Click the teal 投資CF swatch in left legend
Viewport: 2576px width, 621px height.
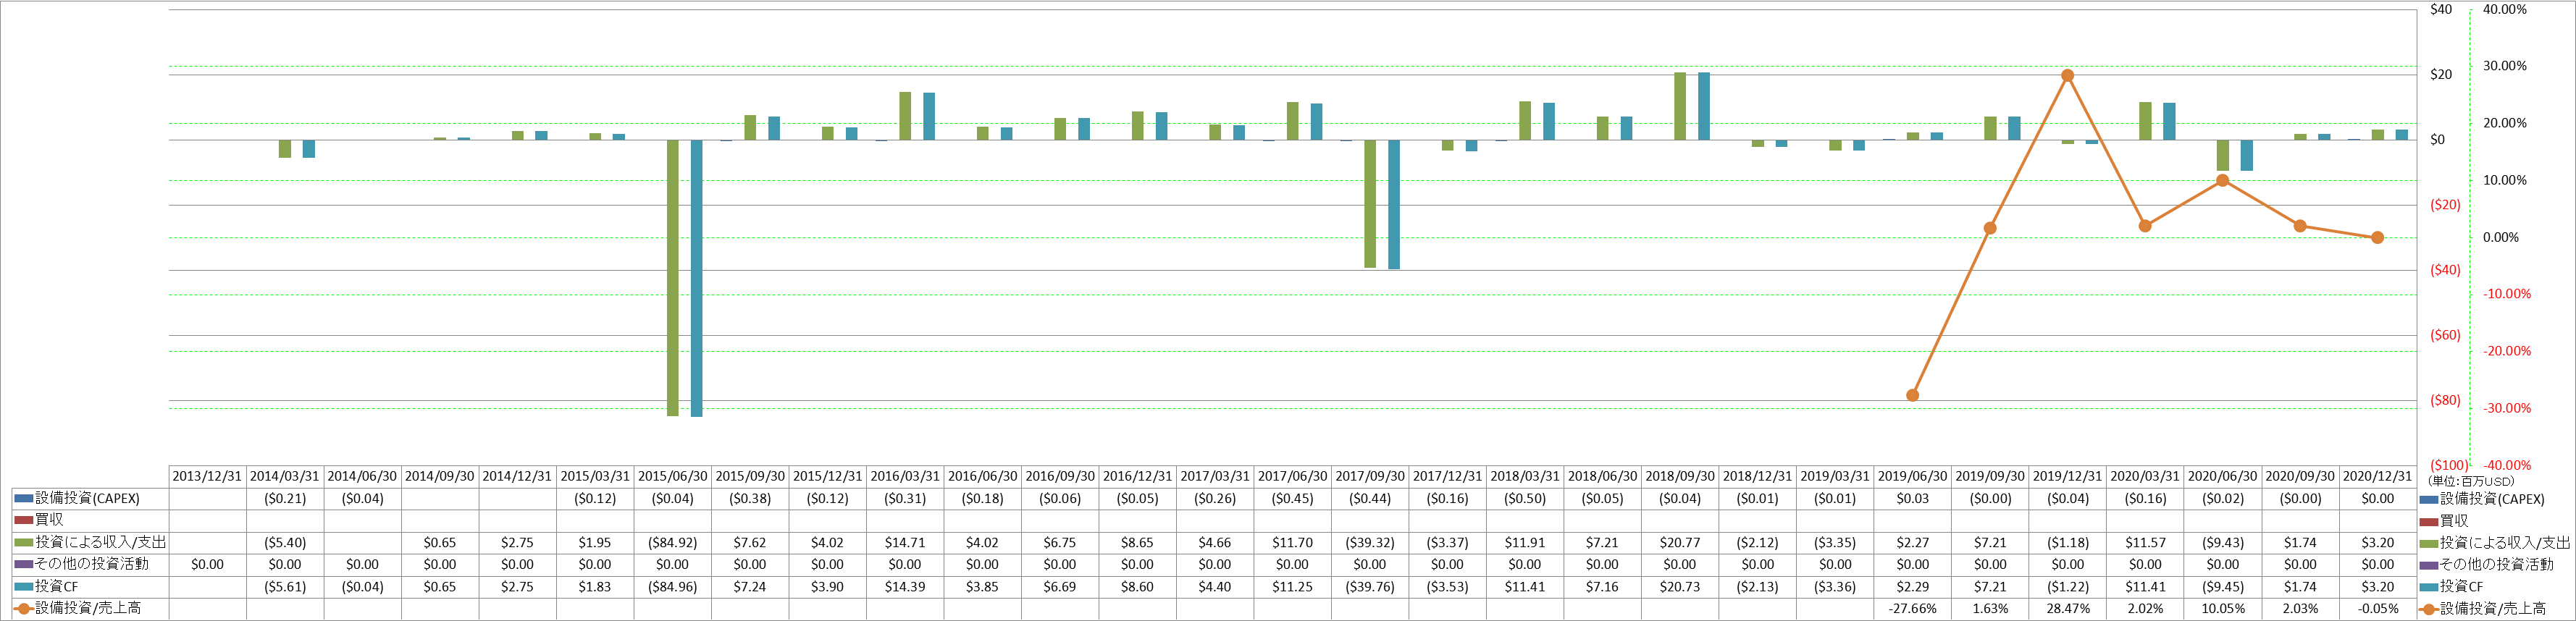[24, 587]
